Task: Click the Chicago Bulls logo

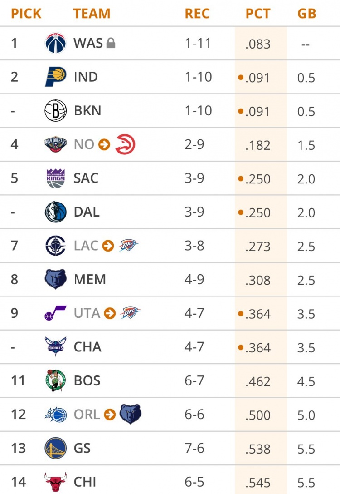Action: tap(56, 482)
